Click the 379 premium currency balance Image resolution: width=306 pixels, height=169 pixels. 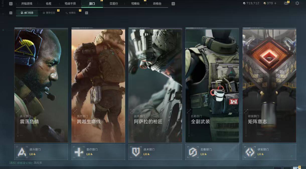(270, 3)
